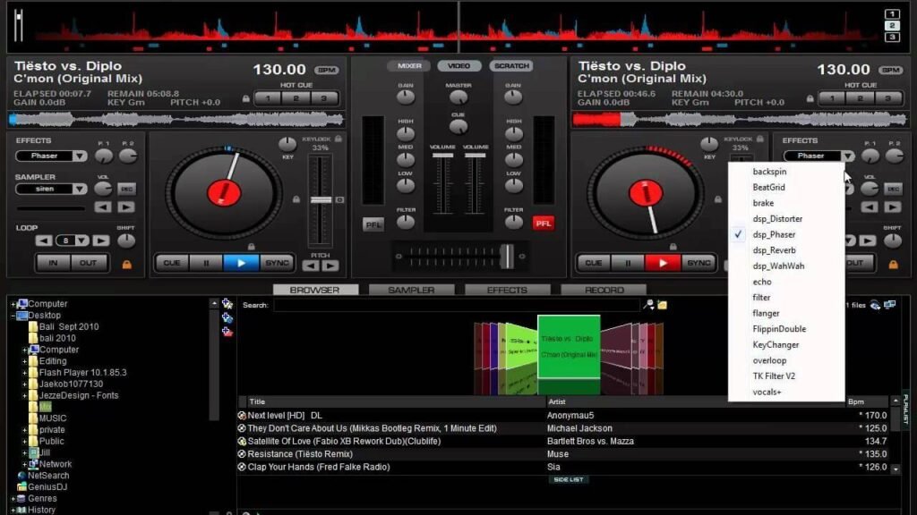Click left pitch bend plus arrow
This screenshot has height=515, width=917.
[330, 266]
